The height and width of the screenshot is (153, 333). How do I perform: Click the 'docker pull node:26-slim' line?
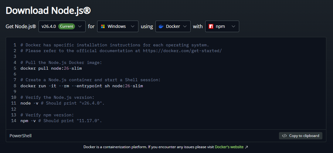pyautogui.click(x=51, y=68)
